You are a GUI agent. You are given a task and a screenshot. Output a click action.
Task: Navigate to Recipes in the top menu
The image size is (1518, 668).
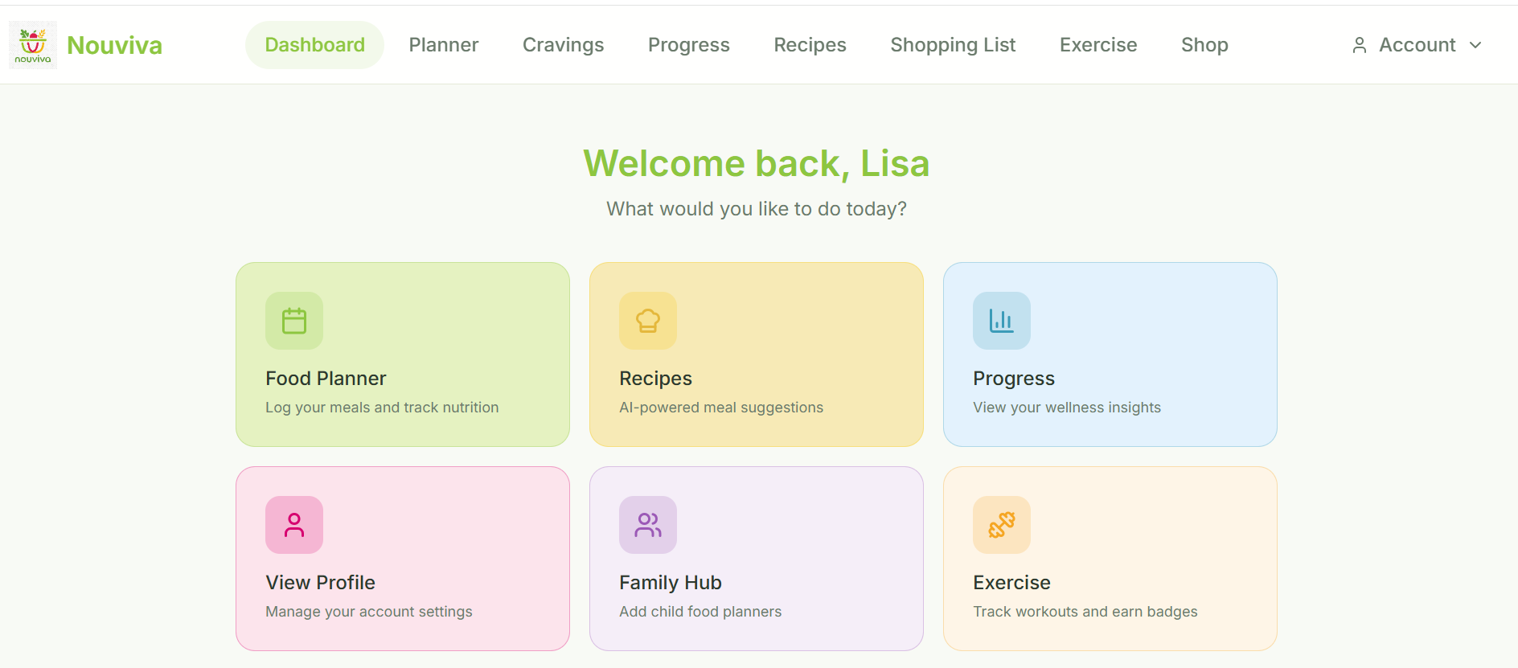(810, 45)
